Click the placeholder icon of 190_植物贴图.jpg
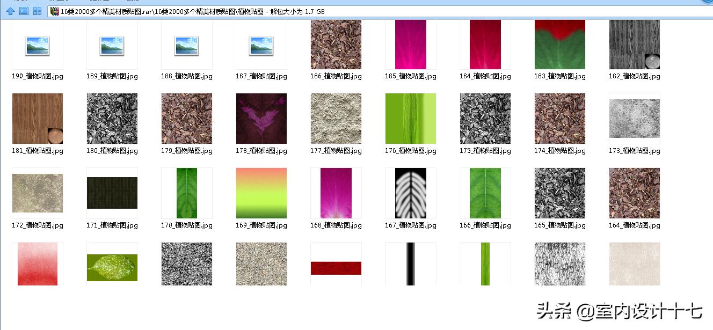 tap(37, 45)
